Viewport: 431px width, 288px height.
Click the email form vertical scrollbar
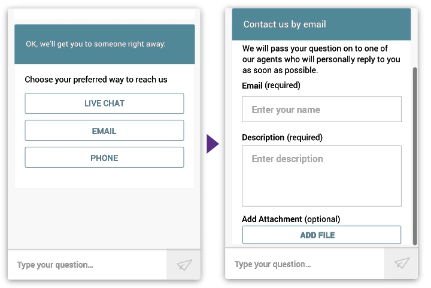[x=415, y=156]
